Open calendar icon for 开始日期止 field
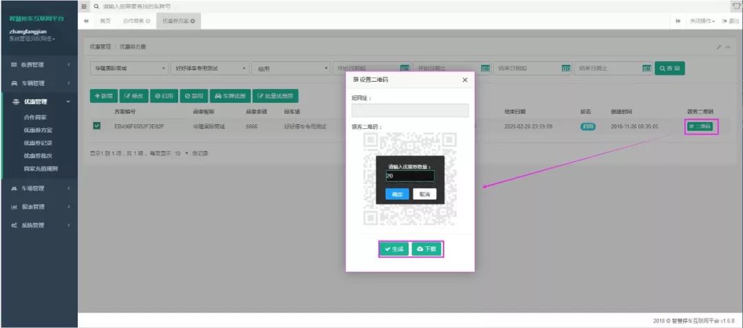This screenshot has width=743, height=328. pyautogui.click(x=486, y=68)
